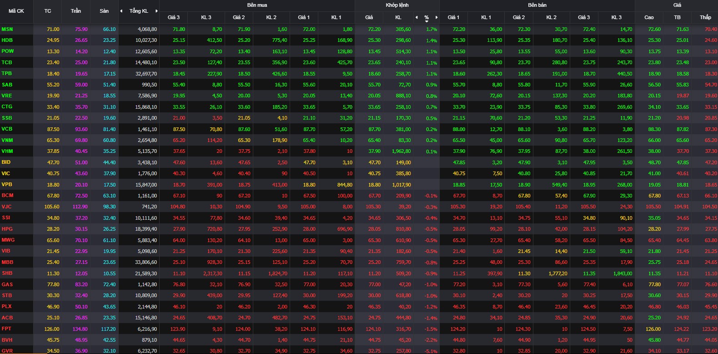
Task: Select the VNM ticker symbol
Action: (7, 140)
